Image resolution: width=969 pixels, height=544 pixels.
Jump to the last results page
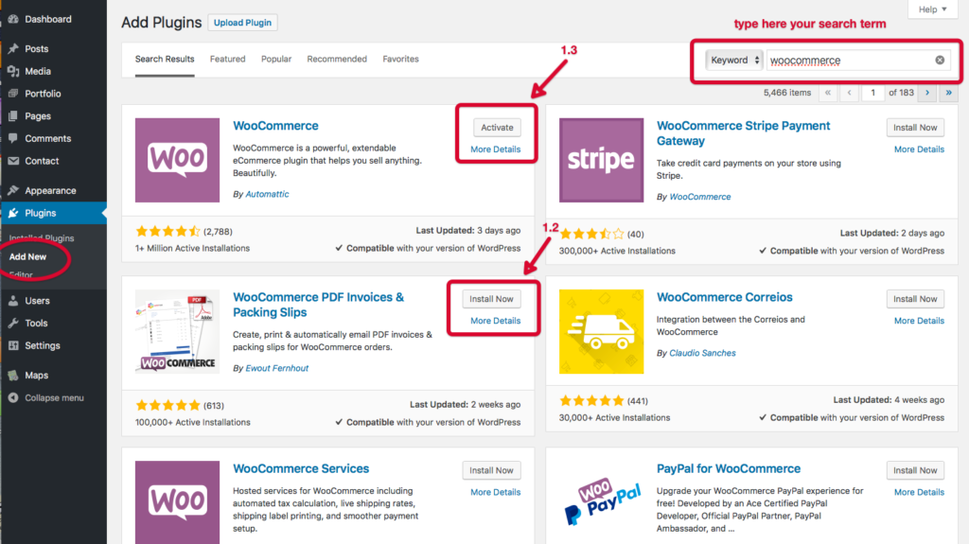[x=948, y=93]
